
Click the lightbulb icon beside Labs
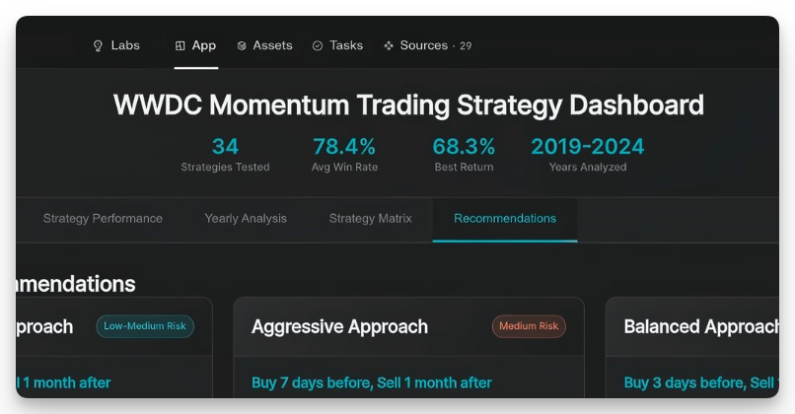[98, 45]
